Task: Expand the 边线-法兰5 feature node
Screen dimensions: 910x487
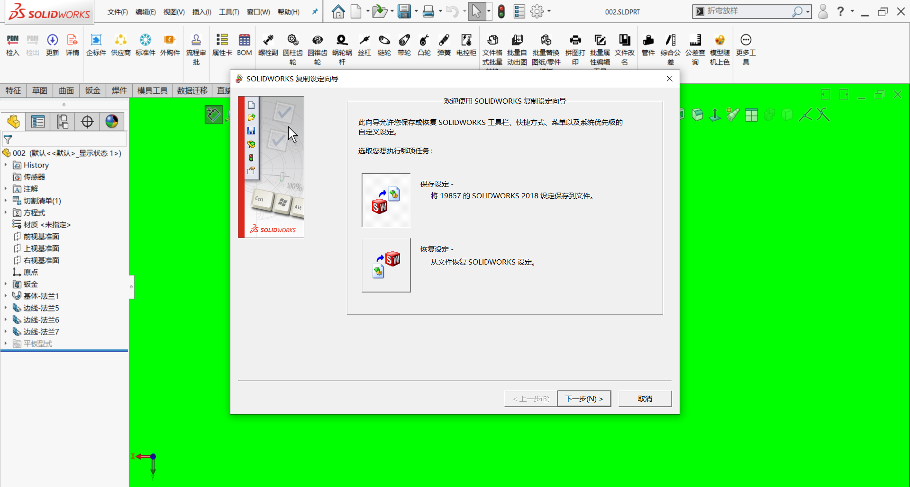Action: tap(6, 308)
